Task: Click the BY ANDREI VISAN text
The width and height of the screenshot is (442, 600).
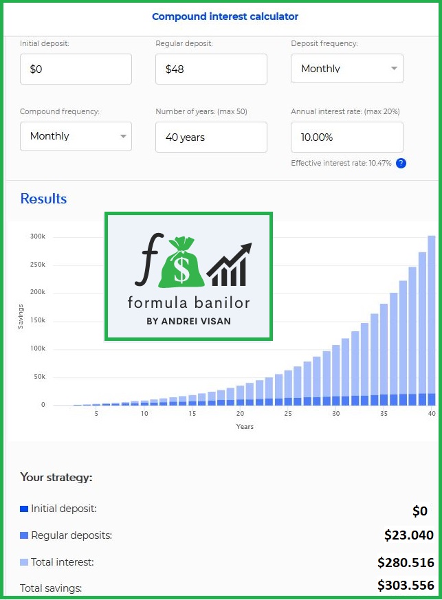Action: 188,320
